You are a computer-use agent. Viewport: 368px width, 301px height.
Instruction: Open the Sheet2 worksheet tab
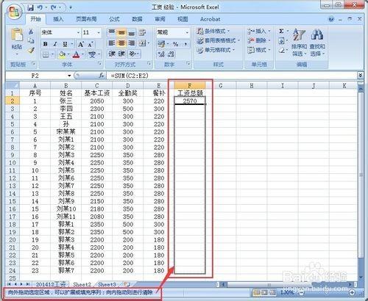point(82,284)
